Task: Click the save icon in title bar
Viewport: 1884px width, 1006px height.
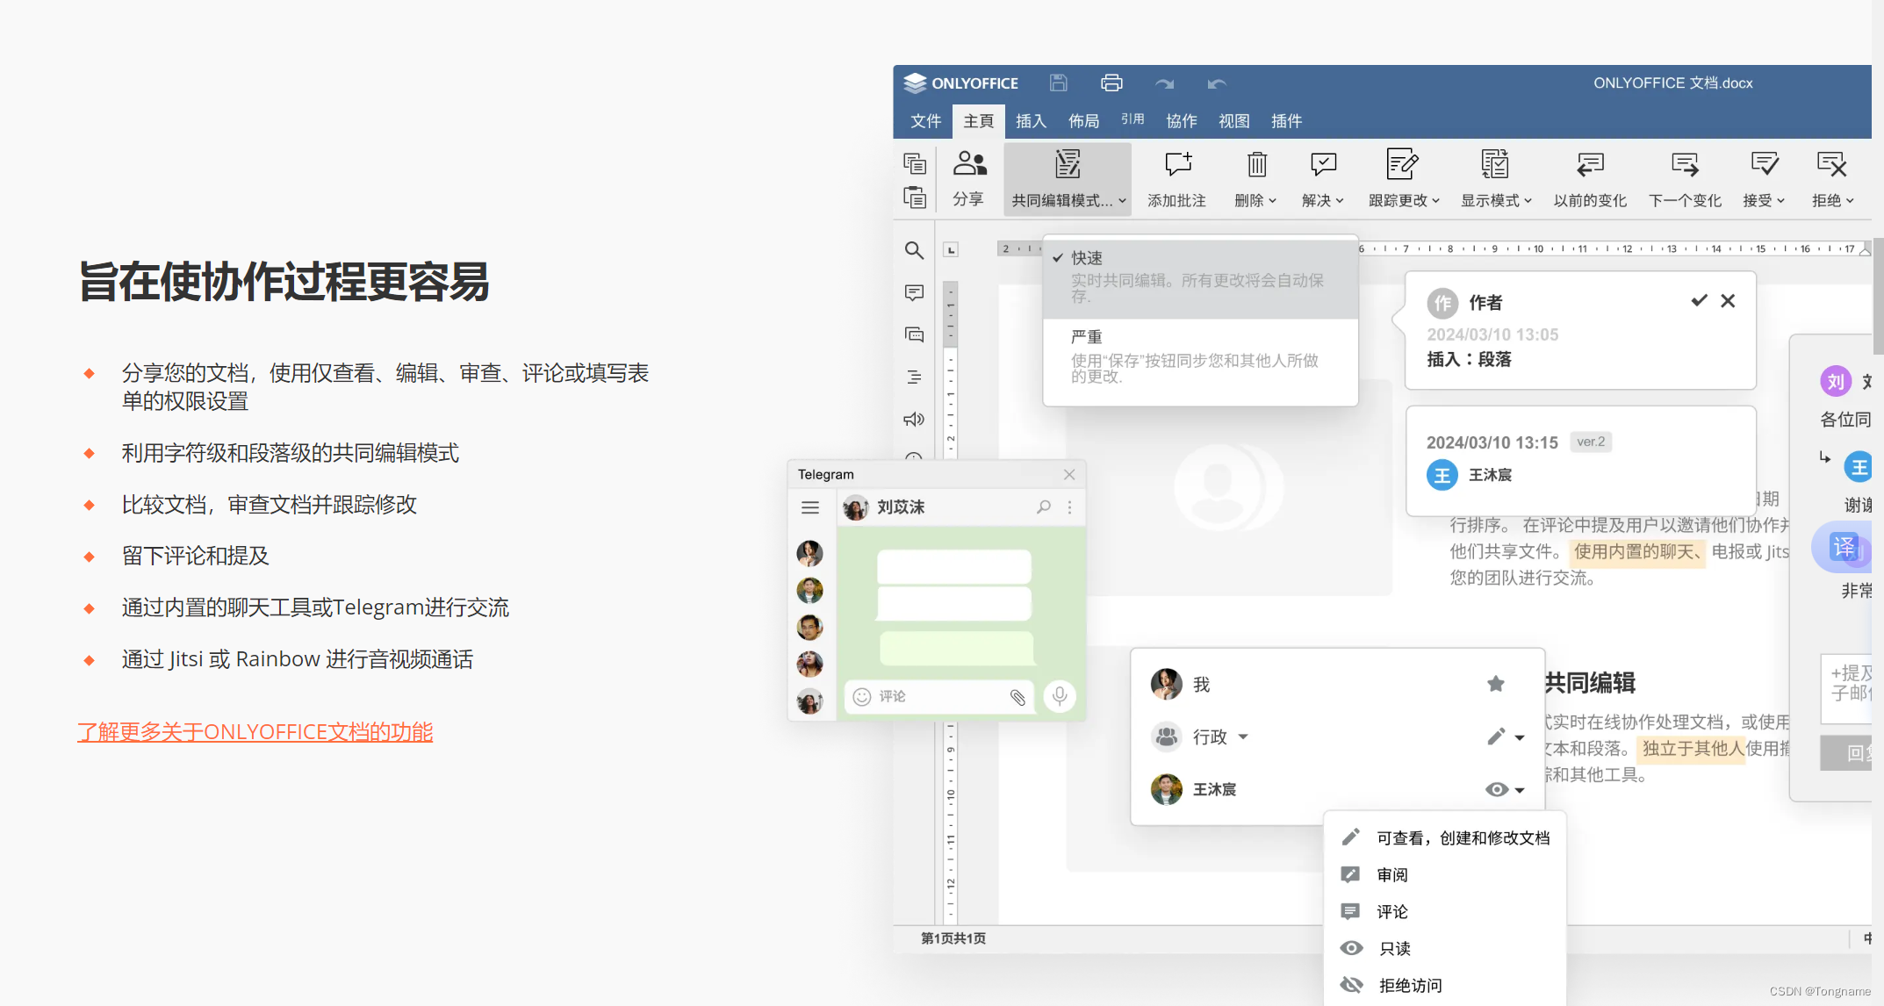Action: tap(1058, 83)
